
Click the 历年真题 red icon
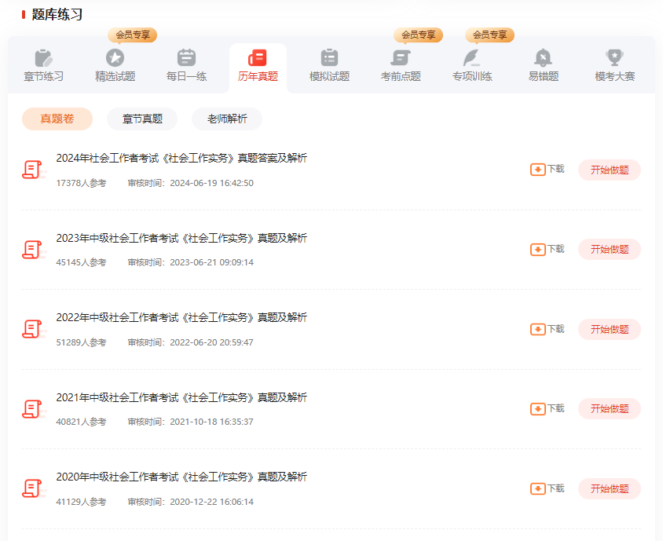(x=258, y=58)
